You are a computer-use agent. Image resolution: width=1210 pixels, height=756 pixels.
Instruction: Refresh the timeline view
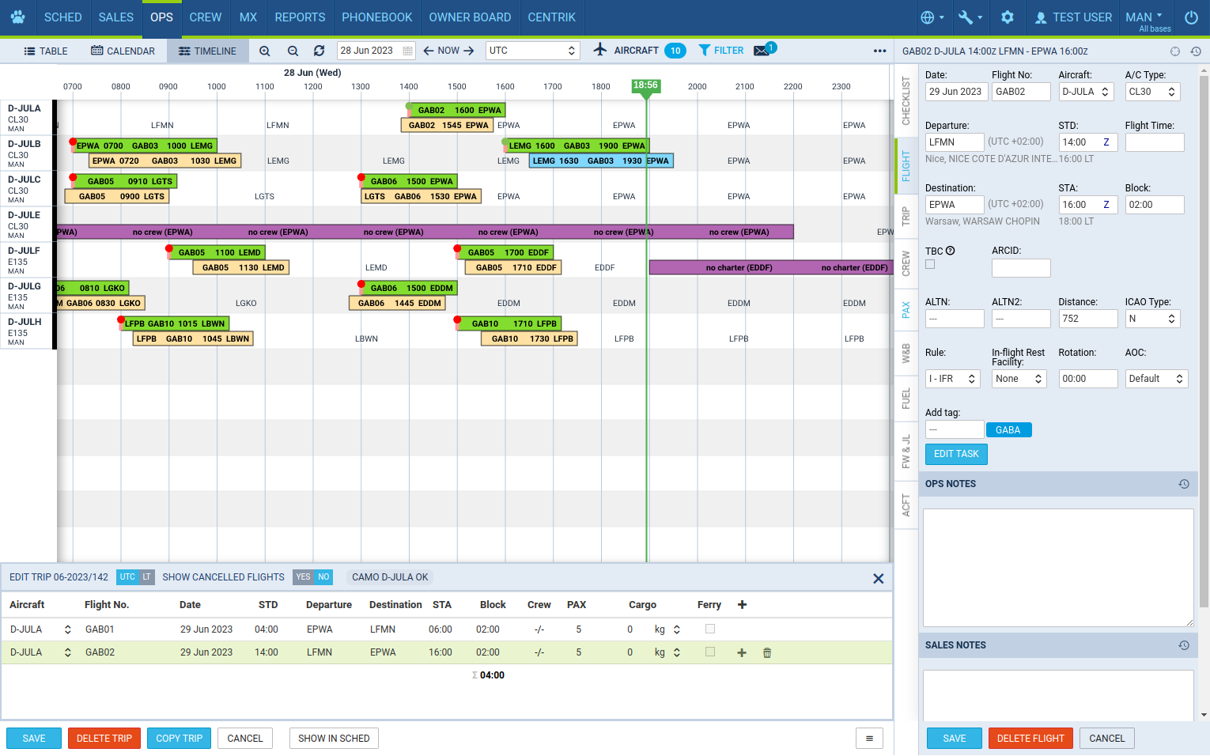(x=319, y=51)
